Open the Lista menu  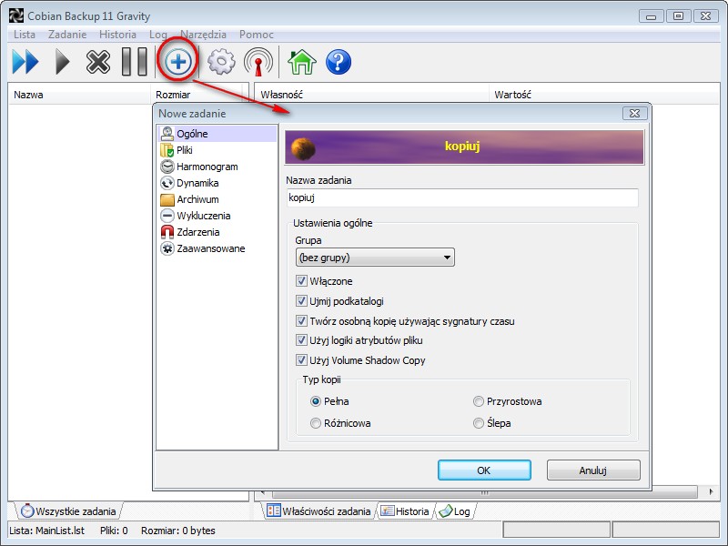tap(25, 35)
